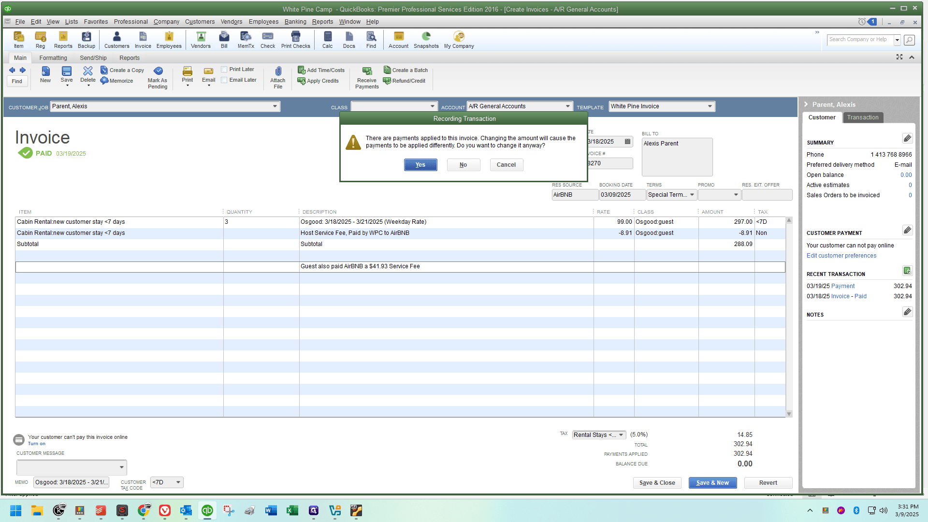928x522 pixels.
Task: Expand the A/R General Accounts dropdown
Action: pos(567,106)
